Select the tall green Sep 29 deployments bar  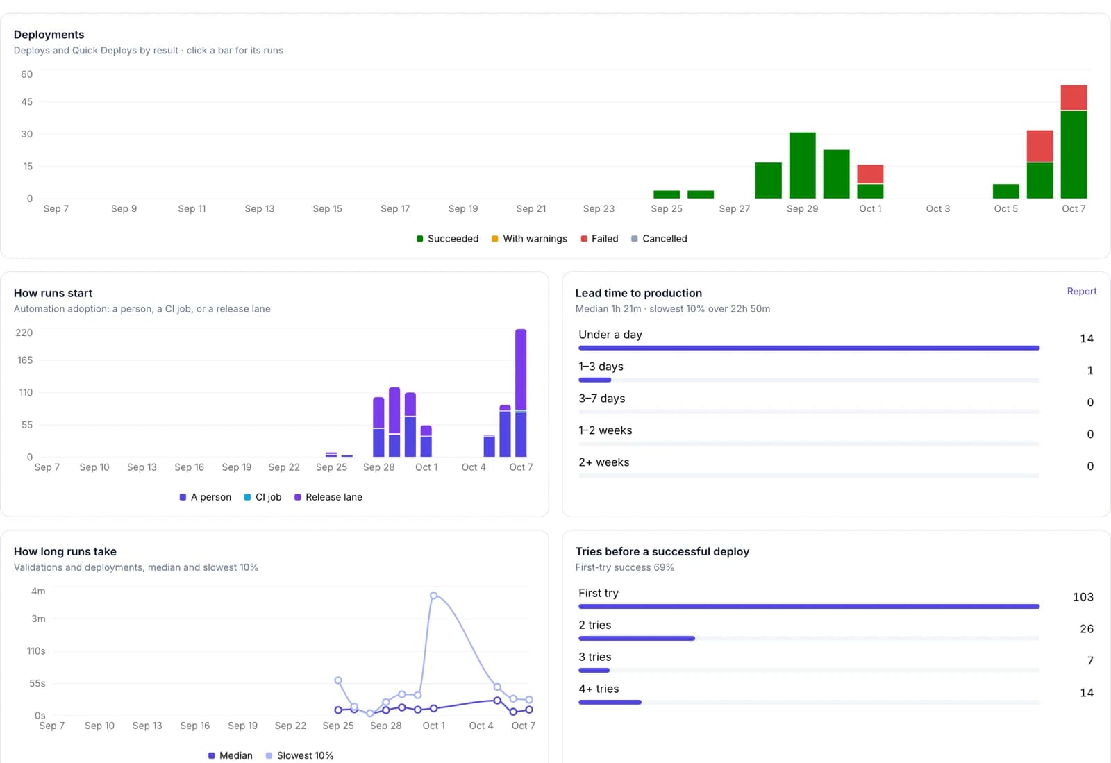[802, 165]
